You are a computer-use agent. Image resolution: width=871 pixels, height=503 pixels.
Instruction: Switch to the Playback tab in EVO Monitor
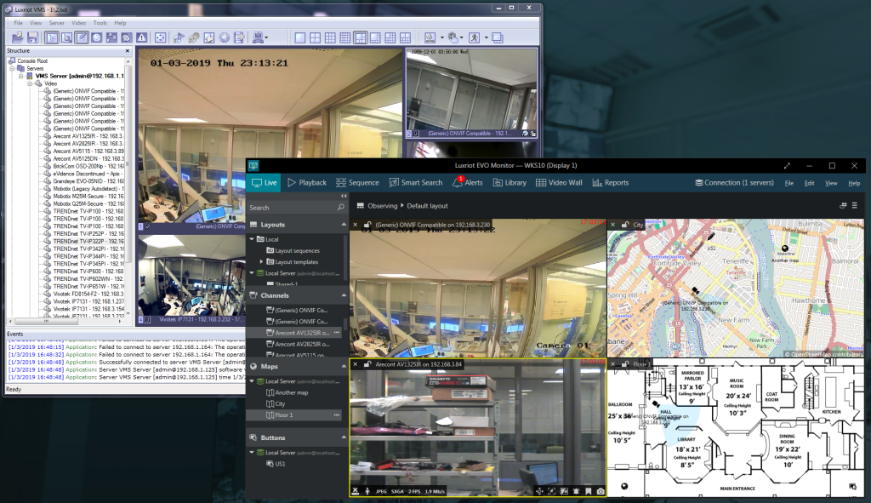(x=307, y=182)
